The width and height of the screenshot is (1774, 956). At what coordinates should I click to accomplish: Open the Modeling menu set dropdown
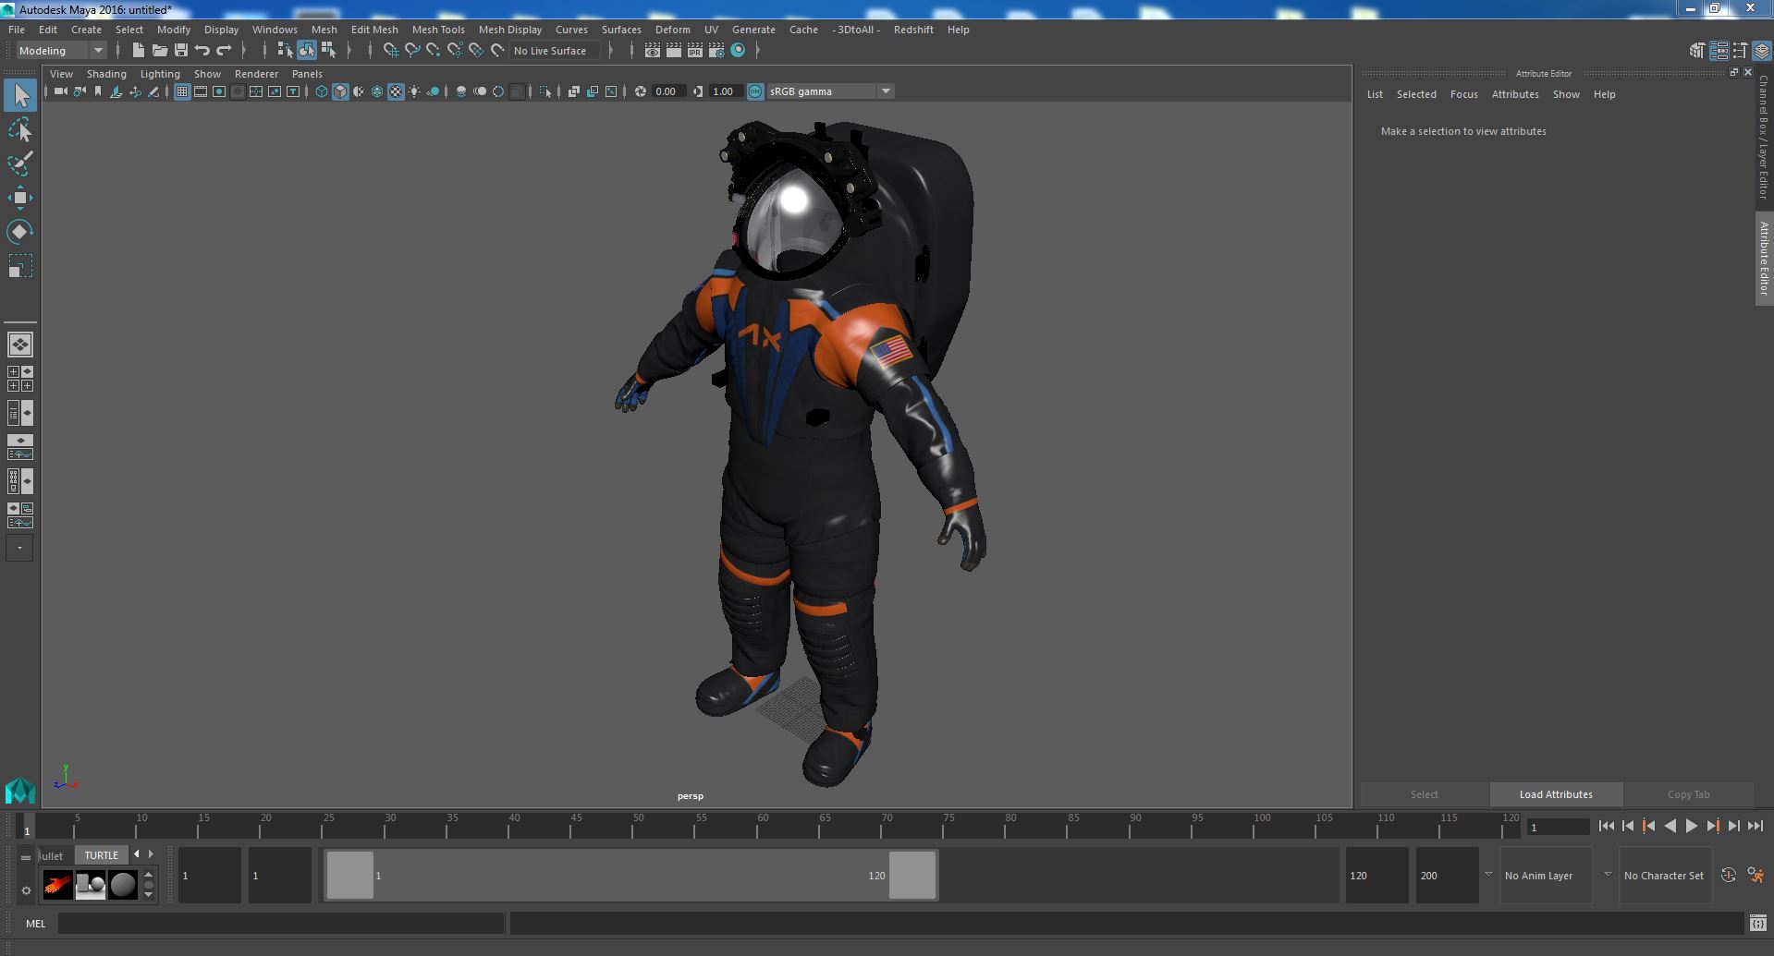(61, 51)
